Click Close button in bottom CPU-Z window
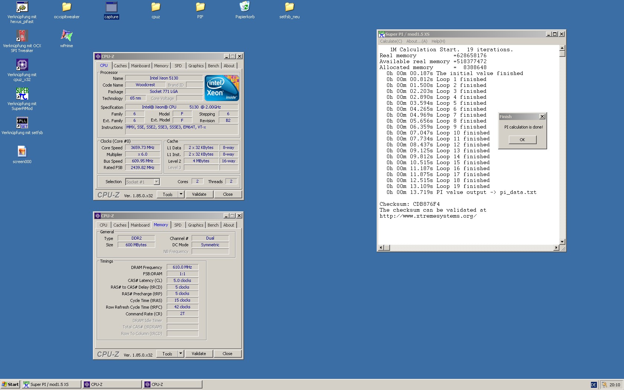624x390 pixels. coord(227,354)
